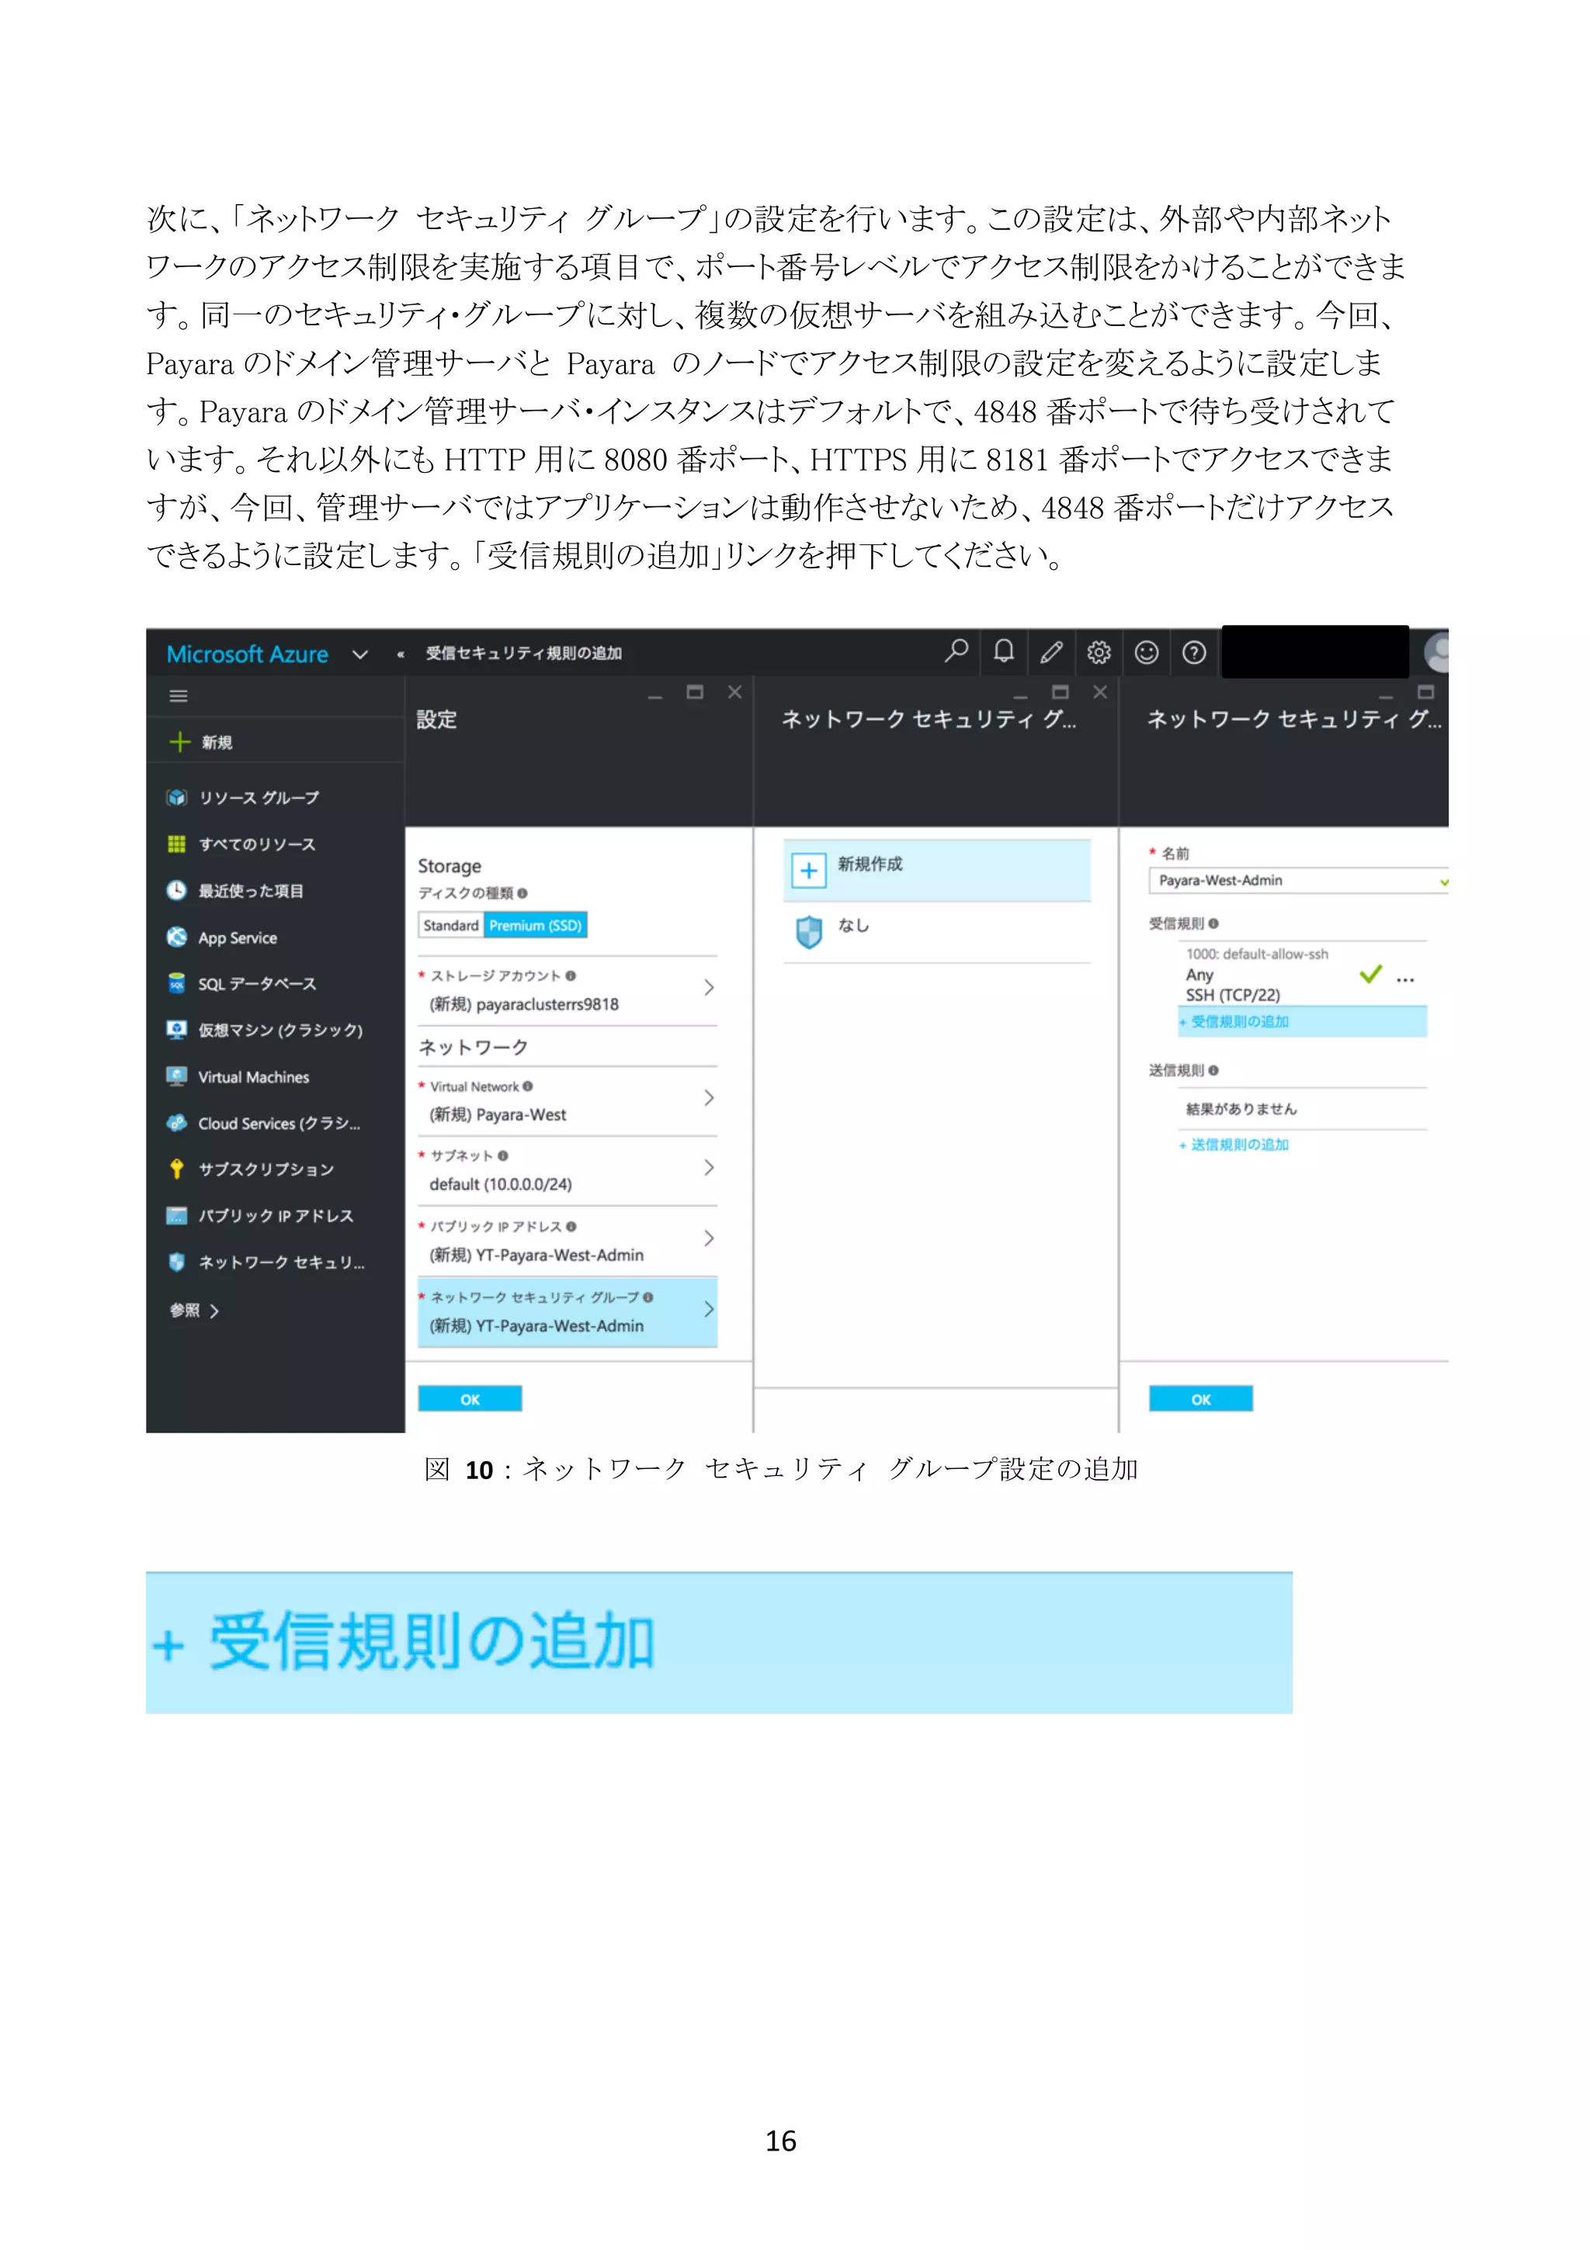The height and width of the screenshot is (2250, 1590).
Task: Expand the サブネット row chevron
Action: (708, 1167)
